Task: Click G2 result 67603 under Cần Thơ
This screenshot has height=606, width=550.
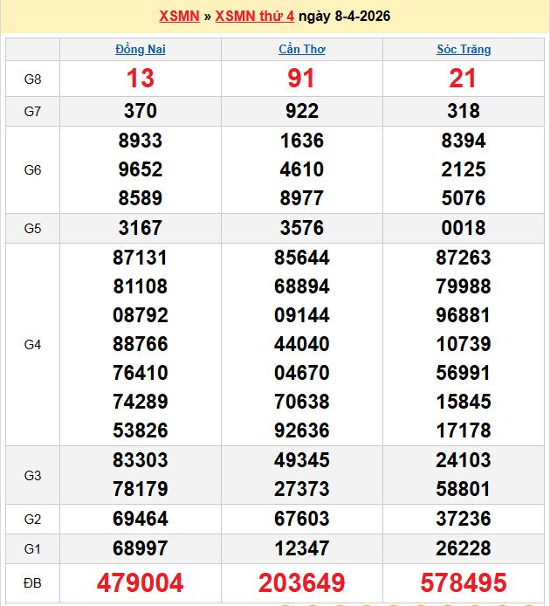Action: 301,519
